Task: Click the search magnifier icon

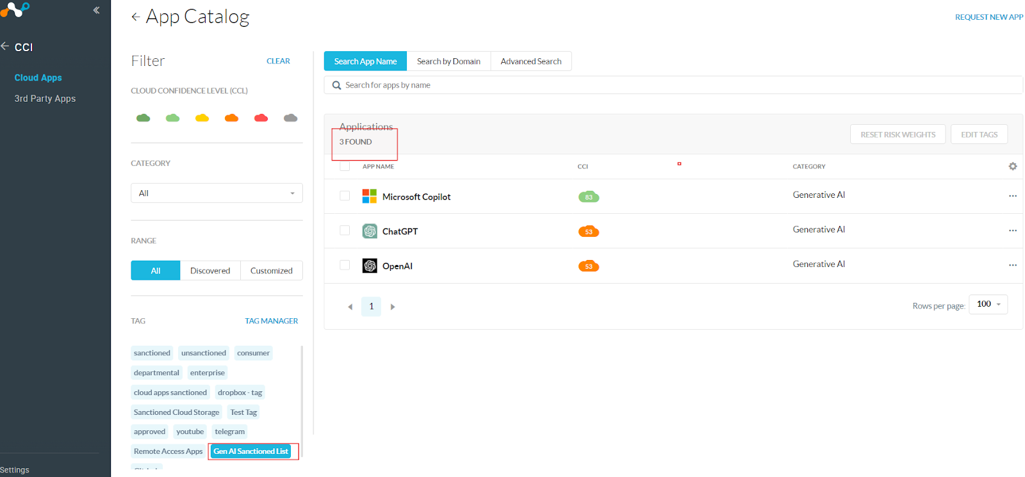Action: pos(336,85)
